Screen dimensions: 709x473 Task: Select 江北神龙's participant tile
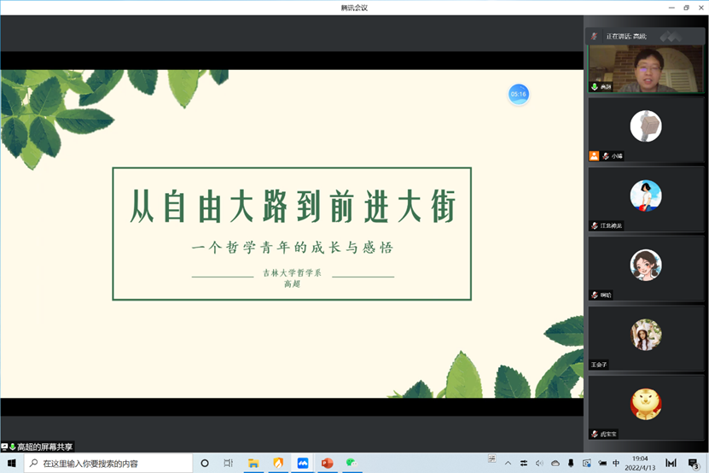click(x=645, y=199)
